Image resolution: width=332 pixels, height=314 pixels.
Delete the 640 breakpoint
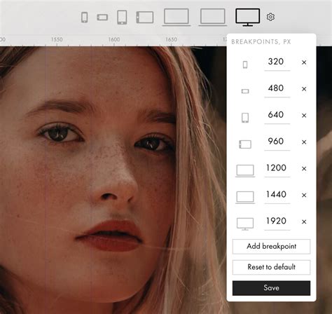pos(304,116)
